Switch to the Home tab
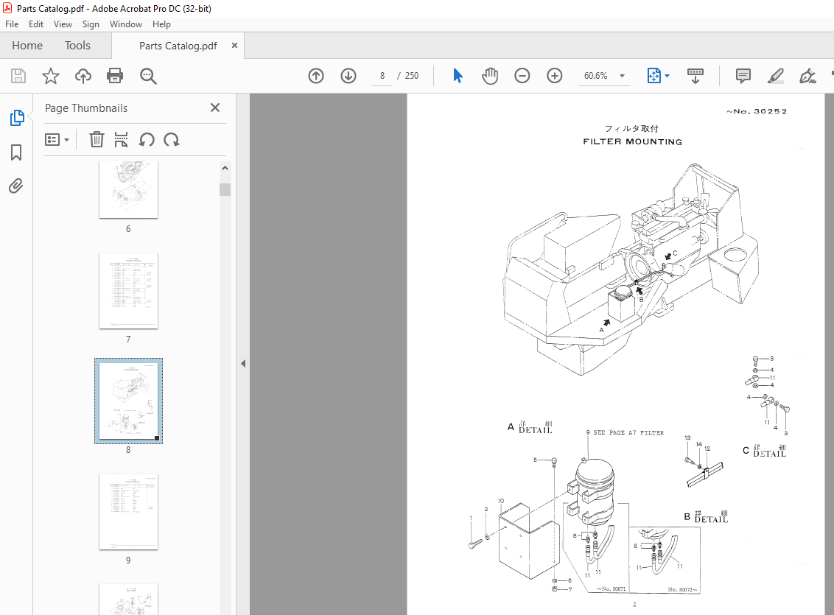 point(27,46)
